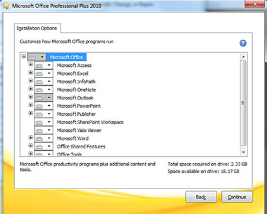Expand the Microsoft PowerPoint node
This screenshot has width=267, height=214.
point(30,105)
